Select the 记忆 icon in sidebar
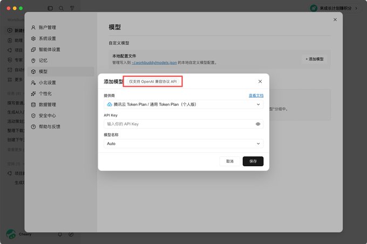Viewport: 367px width, 244px height. 33,60
